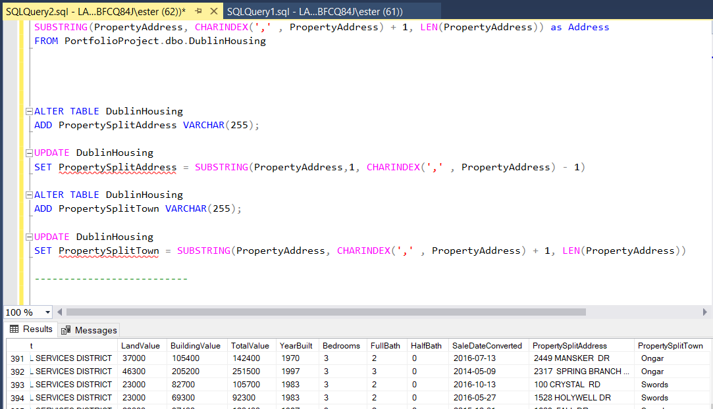
Task: Click the underlined PropertySplitAddress in SET statement
Action: (117, 168)
